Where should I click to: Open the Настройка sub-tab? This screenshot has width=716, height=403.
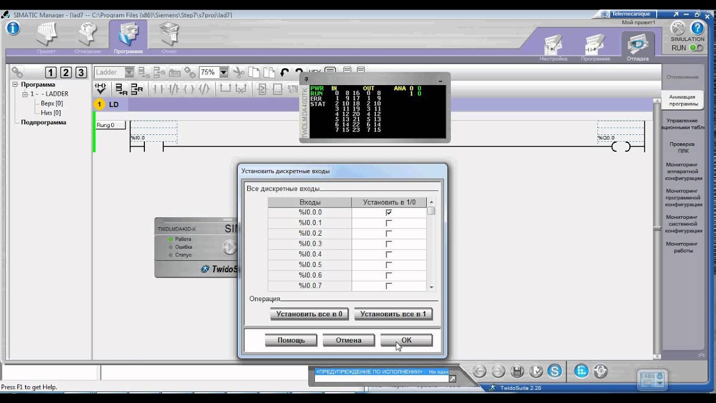click(553, 47)
